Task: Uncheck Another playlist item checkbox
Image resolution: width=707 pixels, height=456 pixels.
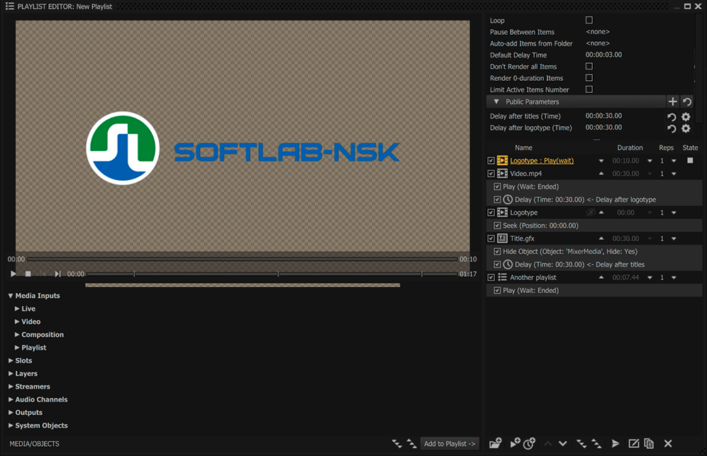Action: (x=491, y=277)
